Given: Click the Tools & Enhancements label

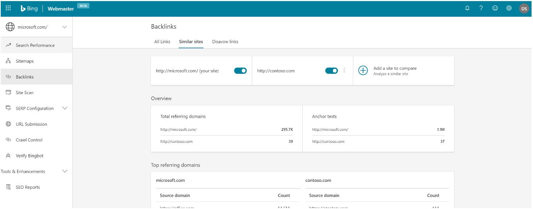Looking at the screenshot, I should [x=23, y=172].
